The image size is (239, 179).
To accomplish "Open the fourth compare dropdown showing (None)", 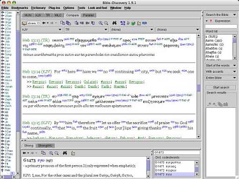I will point(178,29).
